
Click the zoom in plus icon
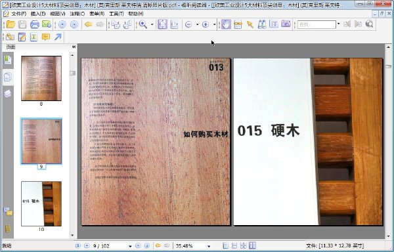click(x=206, y=24)
